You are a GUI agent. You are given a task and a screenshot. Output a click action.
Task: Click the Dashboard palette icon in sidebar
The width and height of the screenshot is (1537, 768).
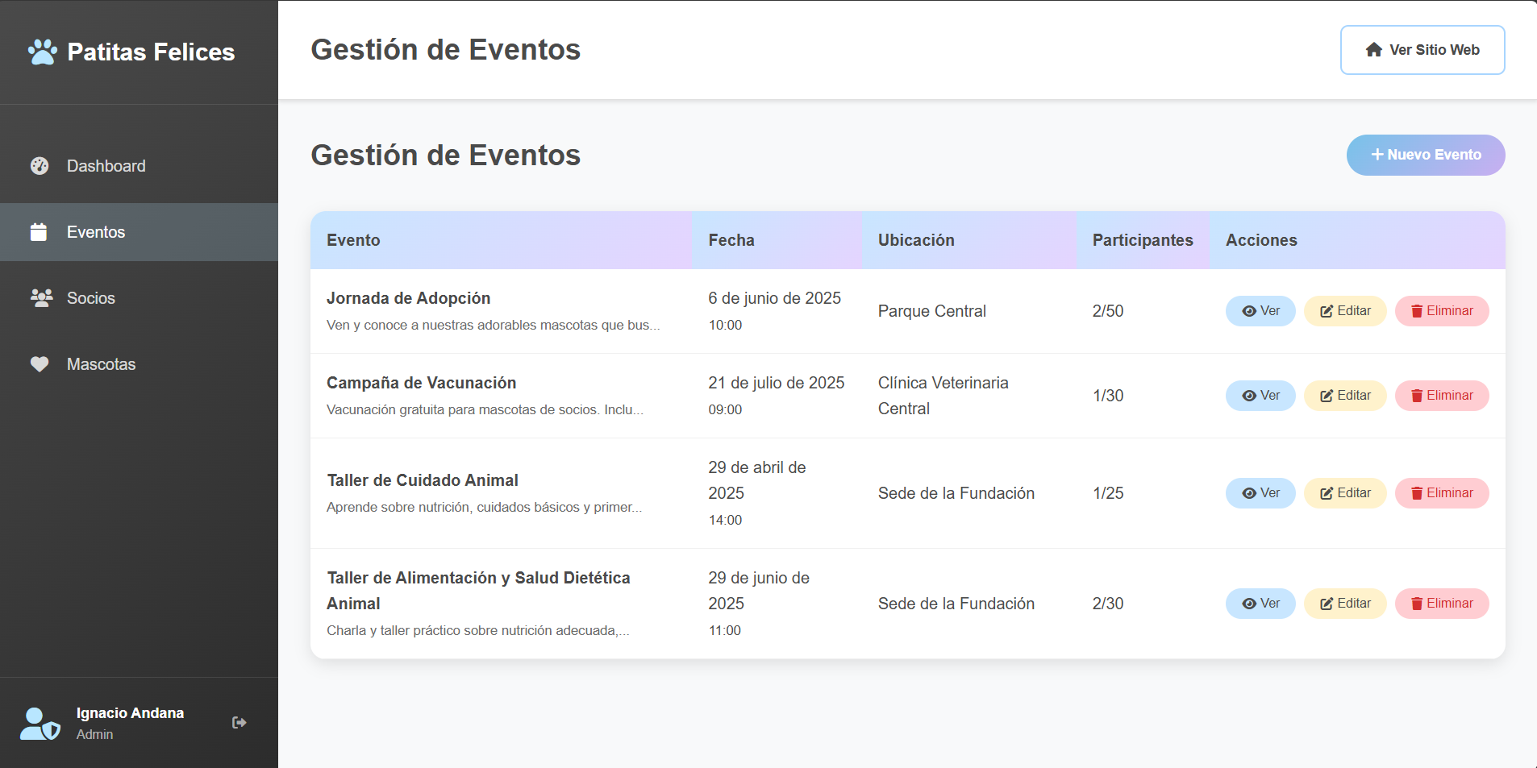(40, 166)
